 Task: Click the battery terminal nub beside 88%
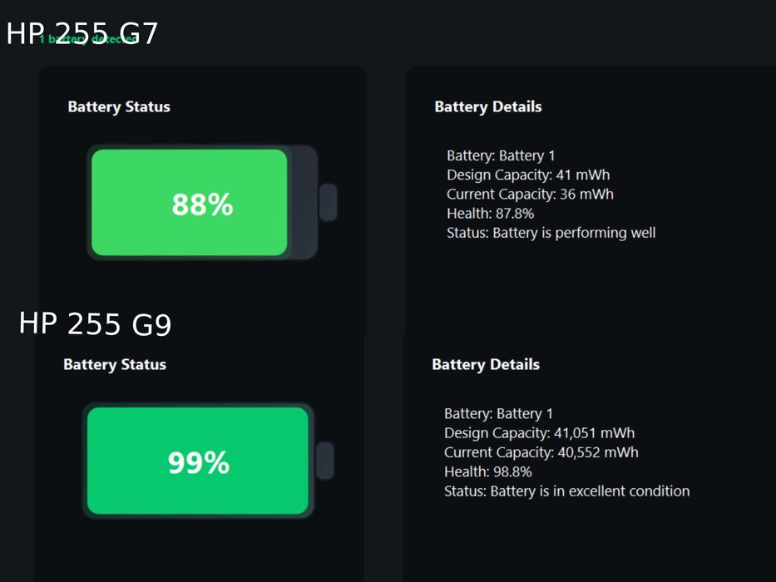pyautogui.click(x=328, y=203)
